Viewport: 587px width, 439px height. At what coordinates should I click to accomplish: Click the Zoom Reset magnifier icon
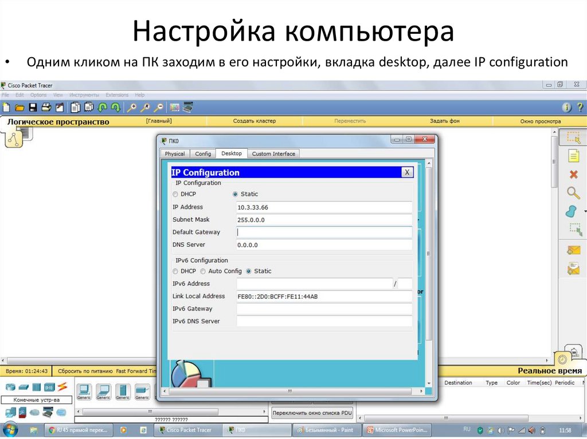145,108
